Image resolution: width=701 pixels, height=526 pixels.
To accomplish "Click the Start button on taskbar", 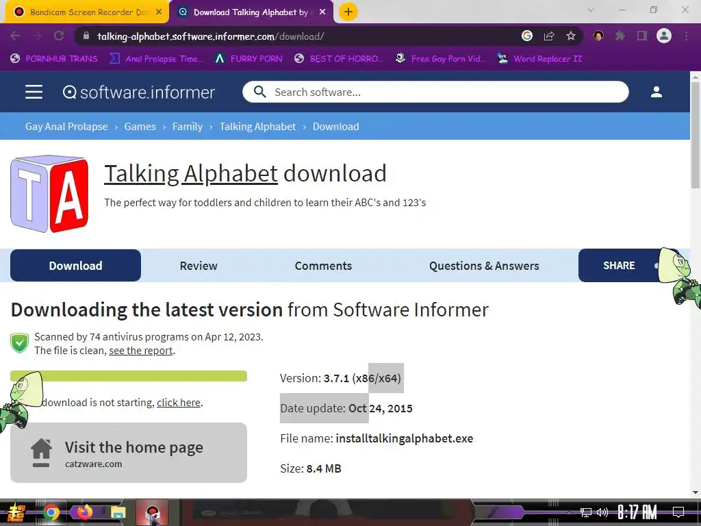I will click(x=16, y=512).
